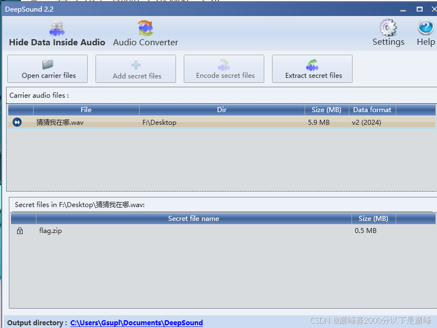Select the flag.zip secret file
Screen dimensions: 437x328
(50, 231)
